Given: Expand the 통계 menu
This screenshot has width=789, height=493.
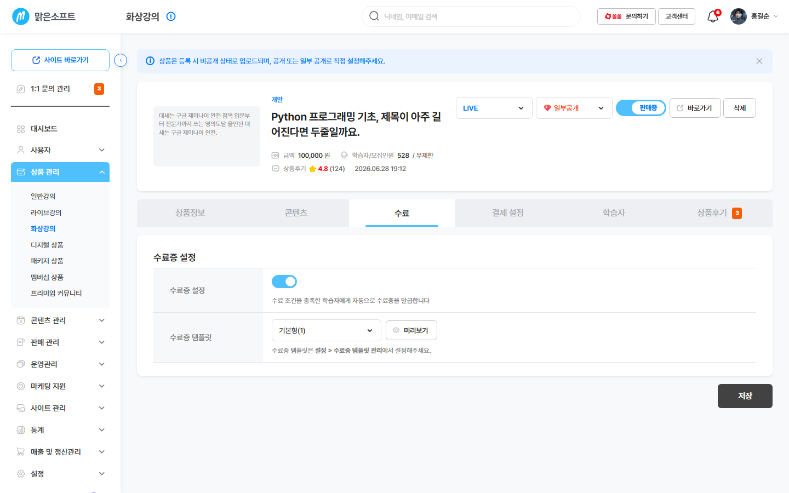Looking at the screenshot, I should coord(102,430).
